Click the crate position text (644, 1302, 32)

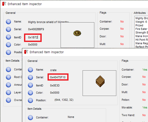pos(64,100)
